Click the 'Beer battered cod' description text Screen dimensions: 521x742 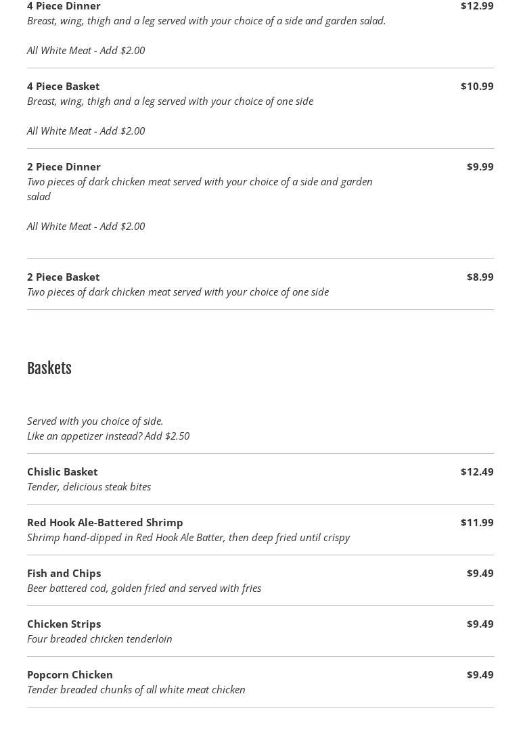[144, 588]
